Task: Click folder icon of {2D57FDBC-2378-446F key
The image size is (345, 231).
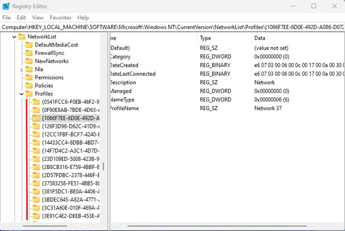Action: [x=36, y=175]
